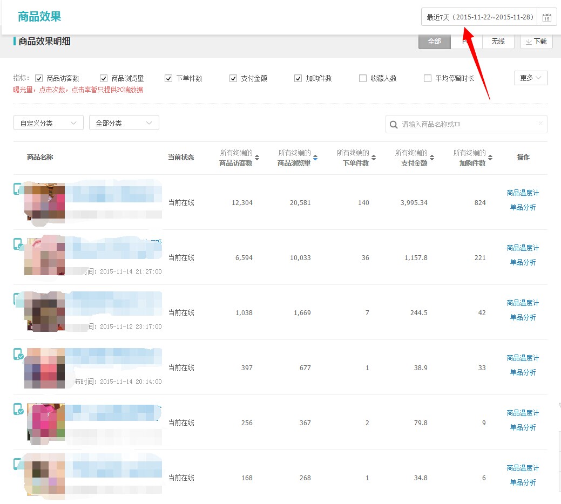Sort by 下单件数 column arrows
This screenshot has width=561, height=504.
374,158
